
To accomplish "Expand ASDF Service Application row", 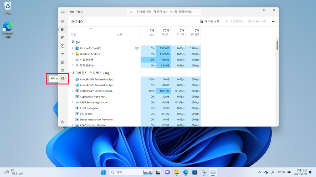I will click(x=73, y=102).
